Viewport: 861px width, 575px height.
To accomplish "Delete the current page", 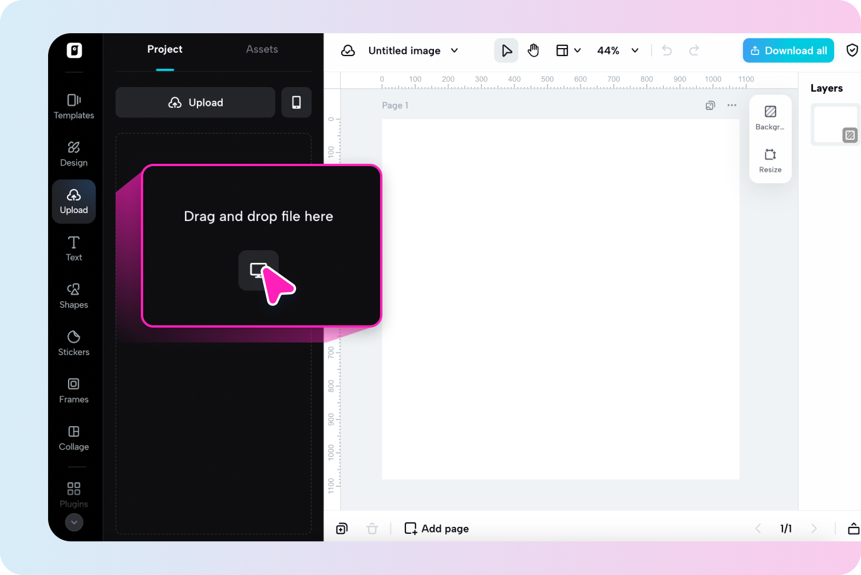I will click(372, 529).
